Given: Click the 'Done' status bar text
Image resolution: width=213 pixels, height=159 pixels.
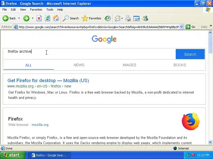Looking at the screenshot, I should (x=9, y=148).
